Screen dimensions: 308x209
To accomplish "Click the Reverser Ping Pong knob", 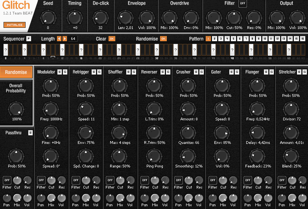I will coord(154,156).
